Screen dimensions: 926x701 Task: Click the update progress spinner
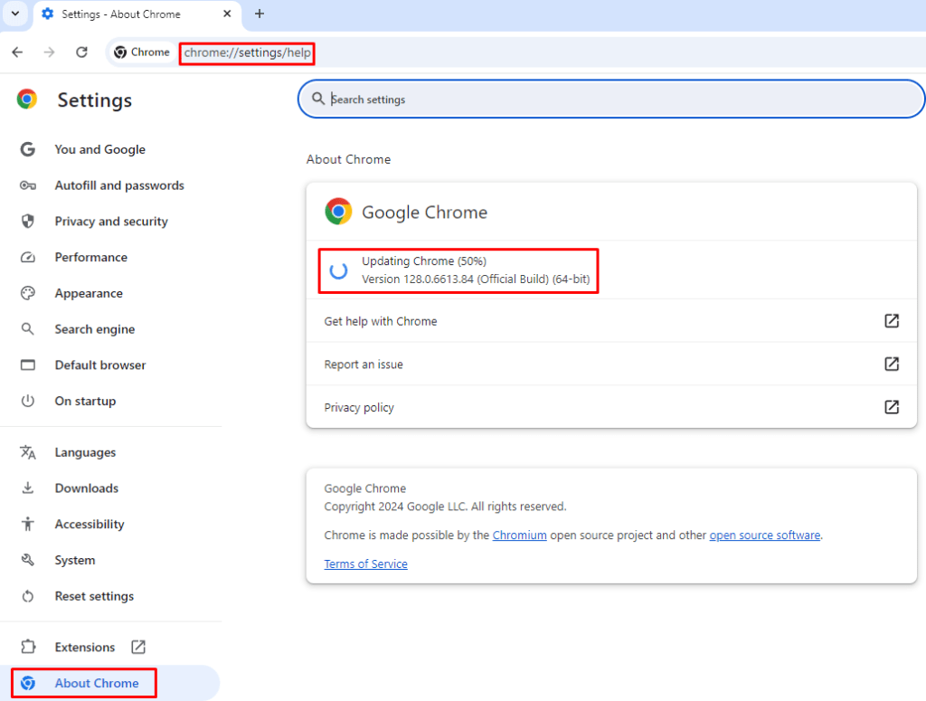click(x=338, y=270)
